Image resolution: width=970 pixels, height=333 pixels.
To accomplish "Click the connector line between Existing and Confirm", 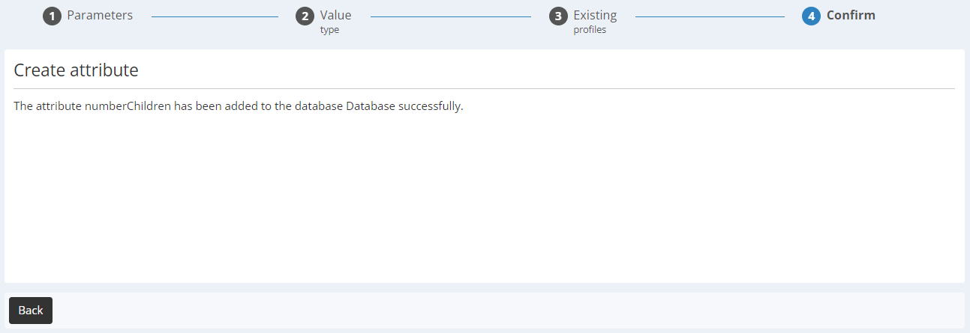I will [710, 16].
